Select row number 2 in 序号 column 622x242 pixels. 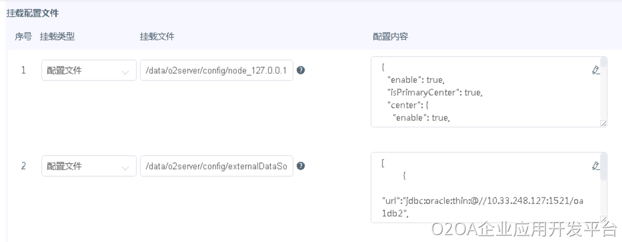coord(23,166)
